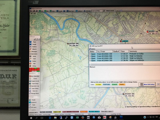Open Team Setup
Viewport: 160px width, 120px height.
pyautogui.click(x=34, y=83)
